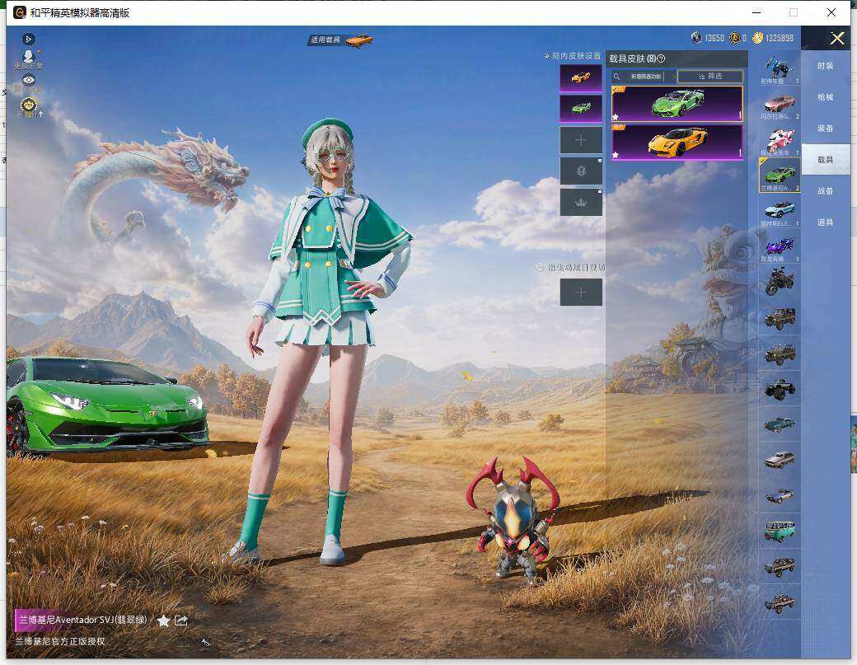This screenshot has width=857, height=665.
Task: Choose the light blue coupe vehicle
Action: tap(780, 212)
